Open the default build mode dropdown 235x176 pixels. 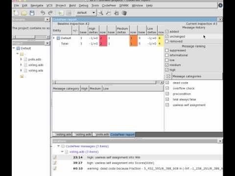[x=85, y=13]
